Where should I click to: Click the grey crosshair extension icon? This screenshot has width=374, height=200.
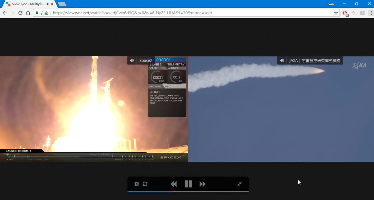point(354,13)
